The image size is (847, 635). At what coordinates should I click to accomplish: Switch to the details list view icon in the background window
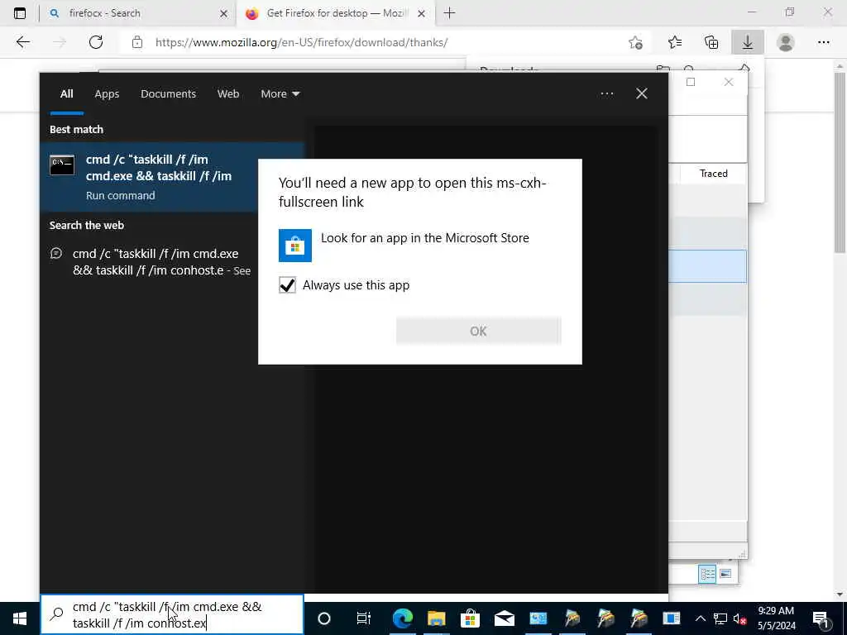(x=707, y=574)
